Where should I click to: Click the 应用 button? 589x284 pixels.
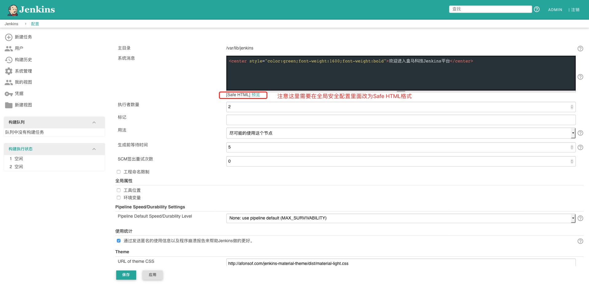pos(152,275)
